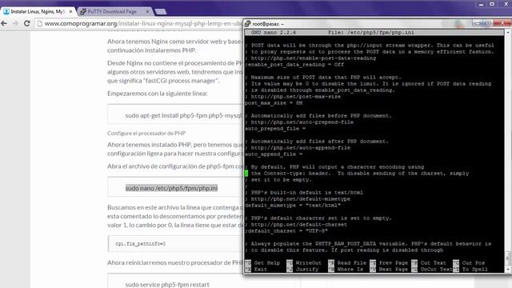
Task: Minimize the PuTTY terminal window
Action: [477, 23]
